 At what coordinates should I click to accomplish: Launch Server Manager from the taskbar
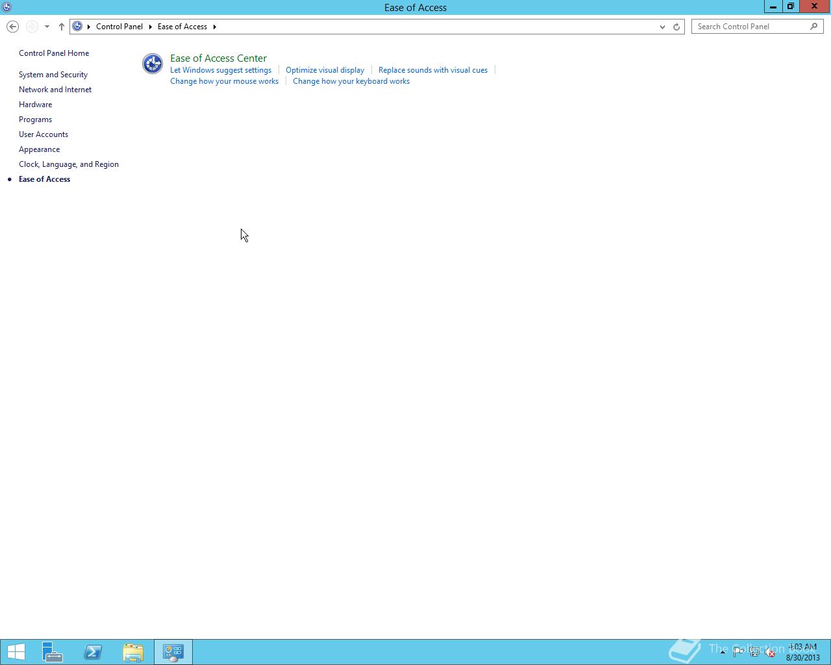coord(53,652)
